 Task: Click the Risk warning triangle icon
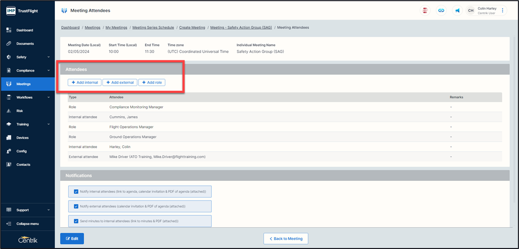(x=9, y=111)
